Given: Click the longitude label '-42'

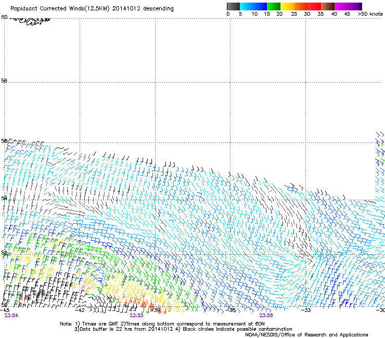Looking at the screenshot, I should [79, 310].
